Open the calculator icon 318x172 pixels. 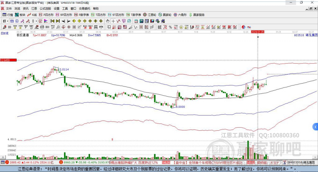tap(141, 21)
